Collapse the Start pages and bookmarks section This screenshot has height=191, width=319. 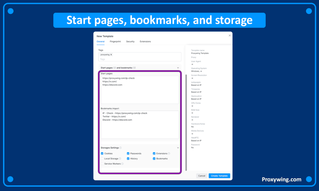178,68
